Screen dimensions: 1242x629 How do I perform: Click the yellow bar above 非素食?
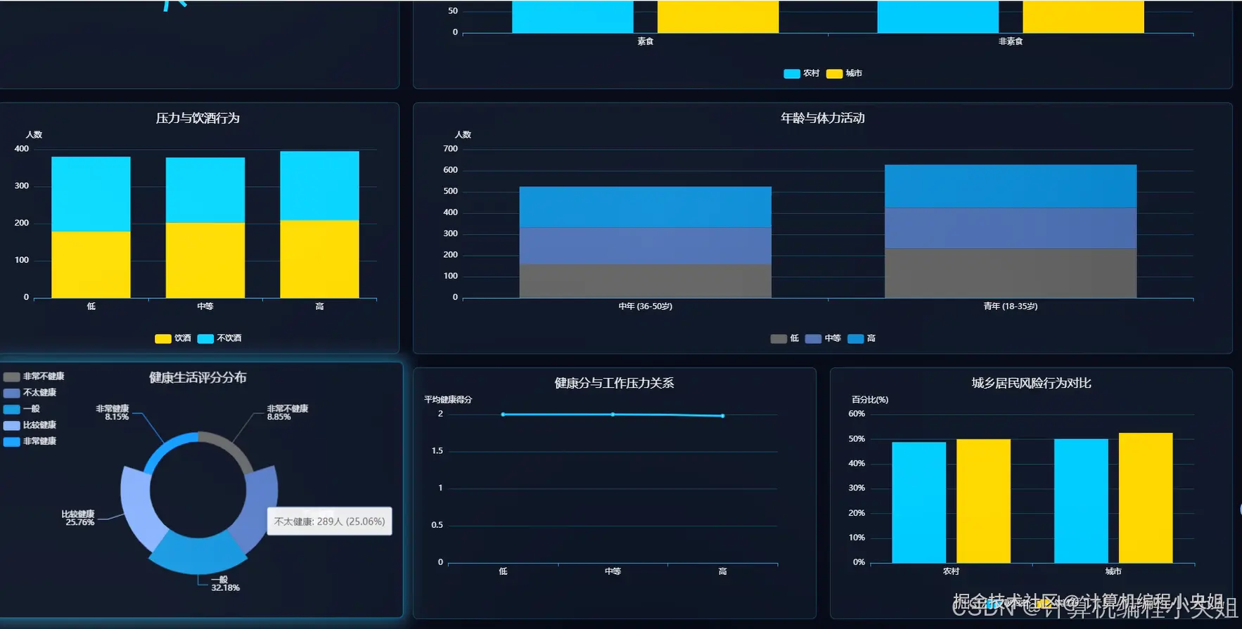coord(1083,17)
